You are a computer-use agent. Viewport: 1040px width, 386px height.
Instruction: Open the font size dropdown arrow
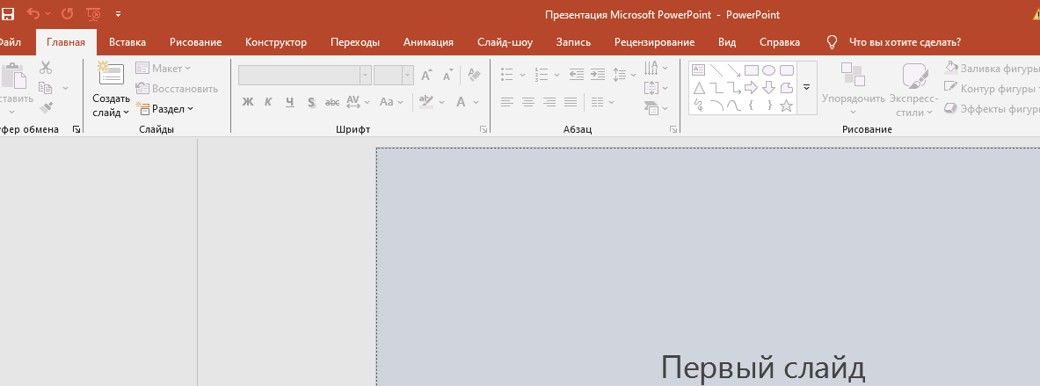[408, 75]
